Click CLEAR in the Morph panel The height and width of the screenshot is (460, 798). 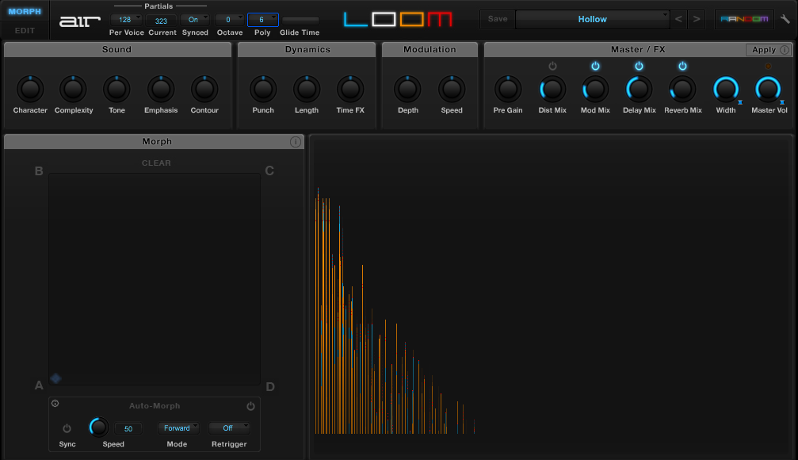tap(156, 163)
